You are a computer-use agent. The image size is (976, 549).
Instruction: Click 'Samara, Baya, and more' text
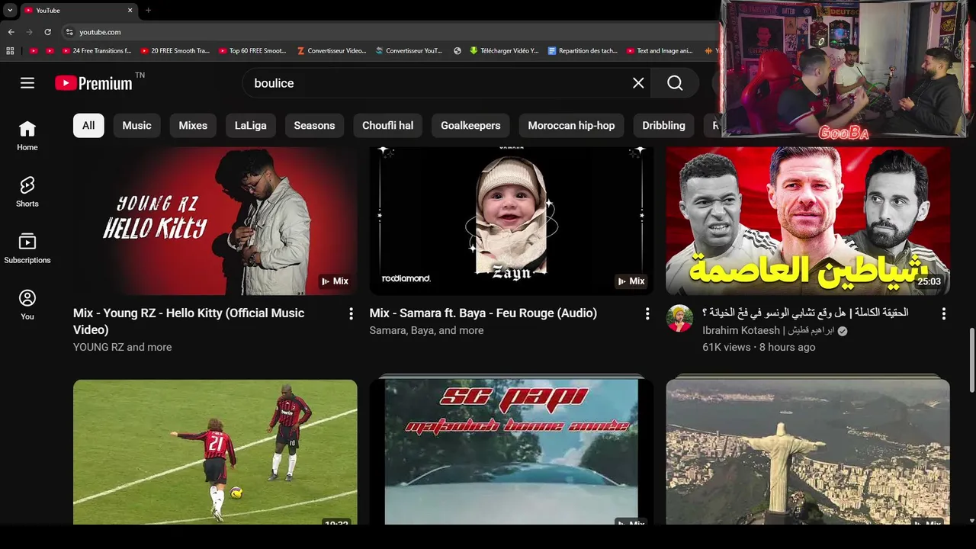click(x=426, y=330)
